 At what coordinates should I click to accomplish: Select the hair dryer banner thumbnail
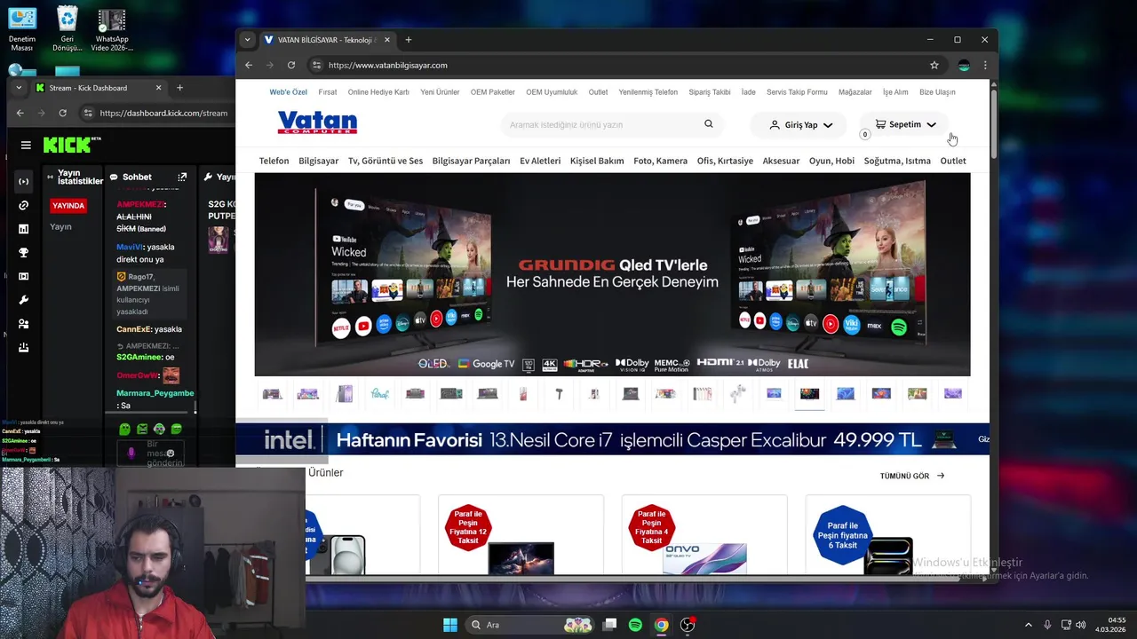point(559,393)
